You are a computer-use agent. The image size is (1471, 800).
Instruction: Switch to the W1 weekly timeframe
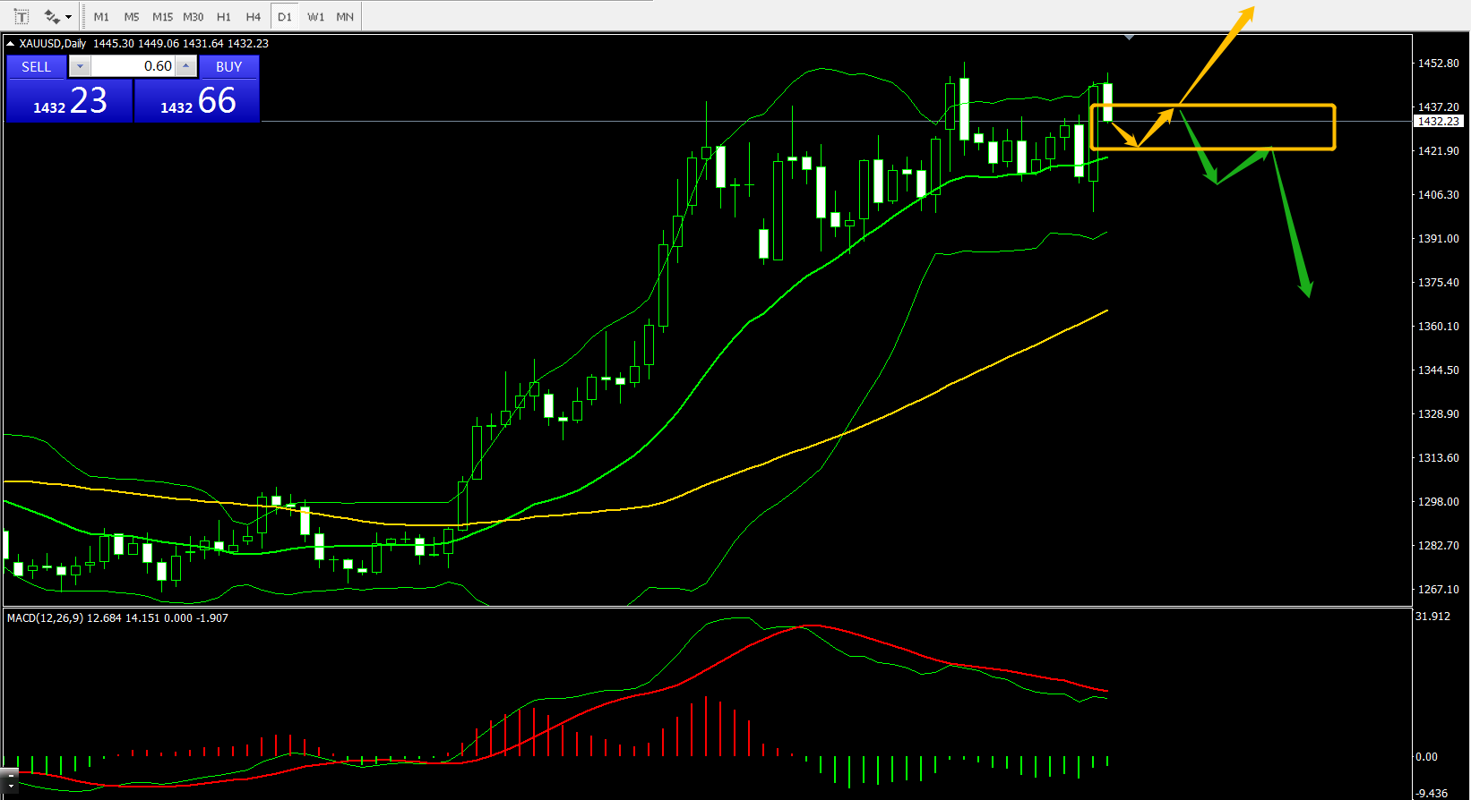tap(315, 17)
